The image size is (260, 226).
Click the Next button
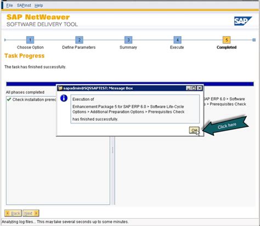tap(31, 213)
